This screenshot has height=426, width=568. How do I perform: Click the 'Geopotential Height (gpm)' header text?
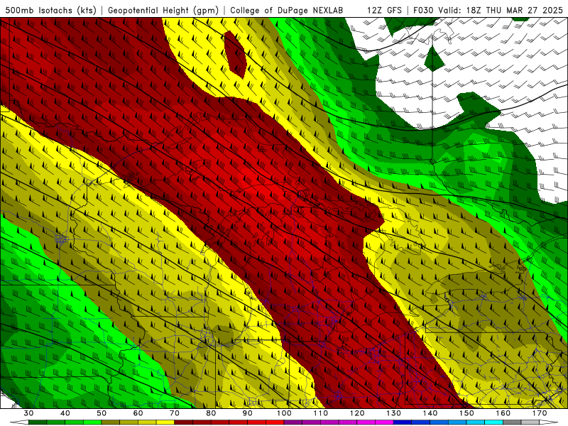point(163,10)
